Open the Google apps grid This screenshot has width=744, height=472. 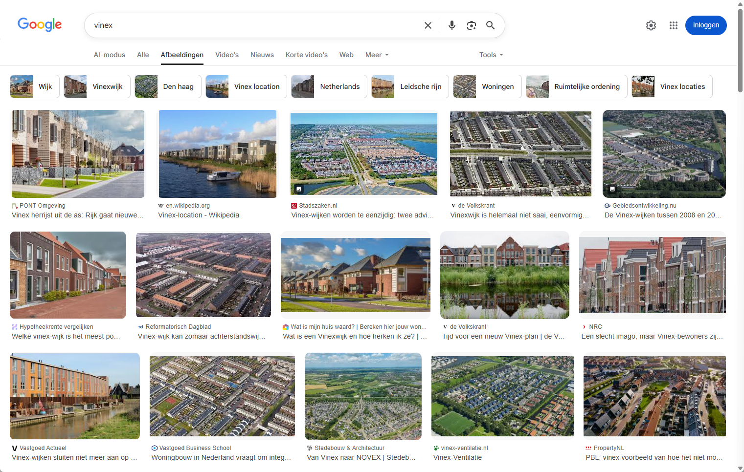(x=673, y=25)
